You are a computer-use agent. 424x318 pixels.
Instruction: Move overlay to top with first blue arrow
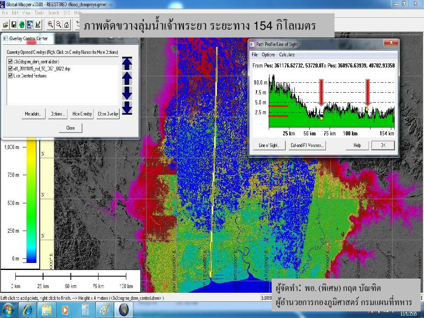click(x=127, y=63)
